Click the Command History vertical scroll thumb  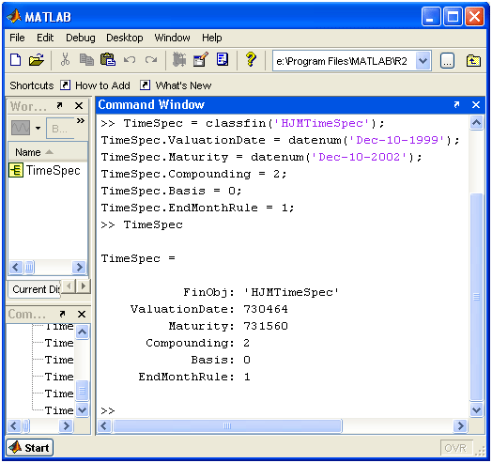[x=83, y=390]
